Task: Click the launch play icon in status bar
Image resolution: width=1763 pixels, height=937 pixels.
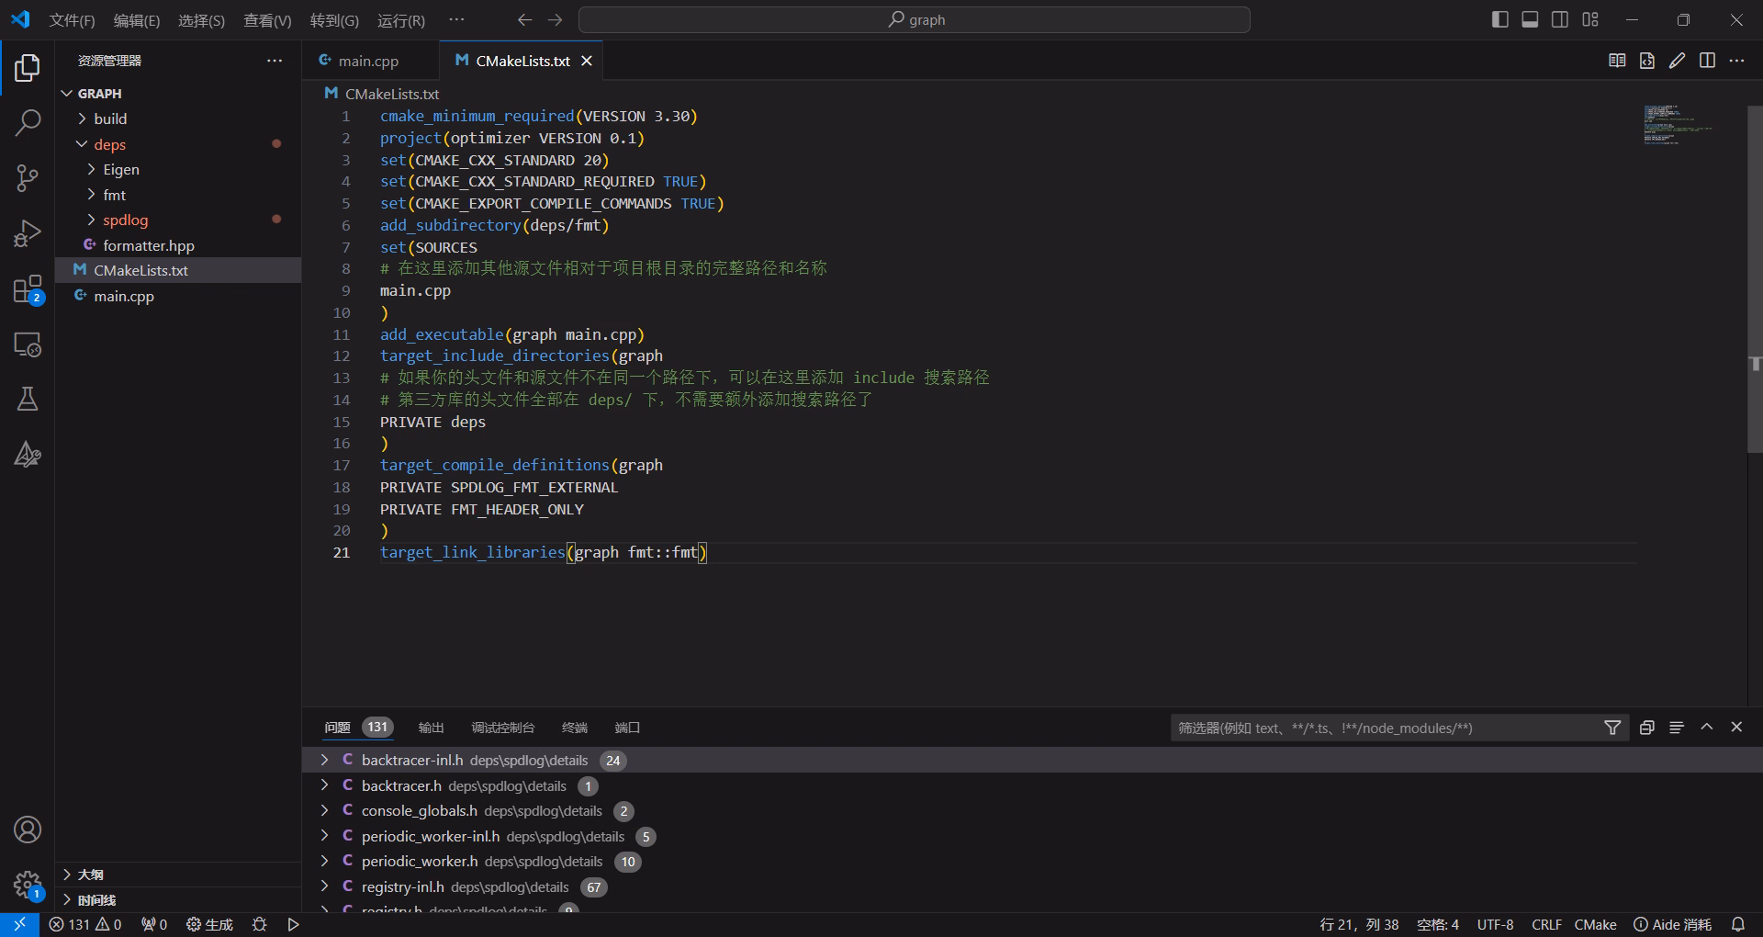Action: coord(294,924)
